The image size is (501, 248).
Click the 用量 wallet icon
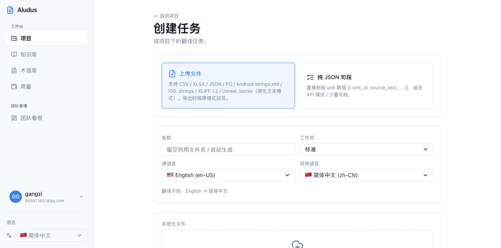(14, 87)
